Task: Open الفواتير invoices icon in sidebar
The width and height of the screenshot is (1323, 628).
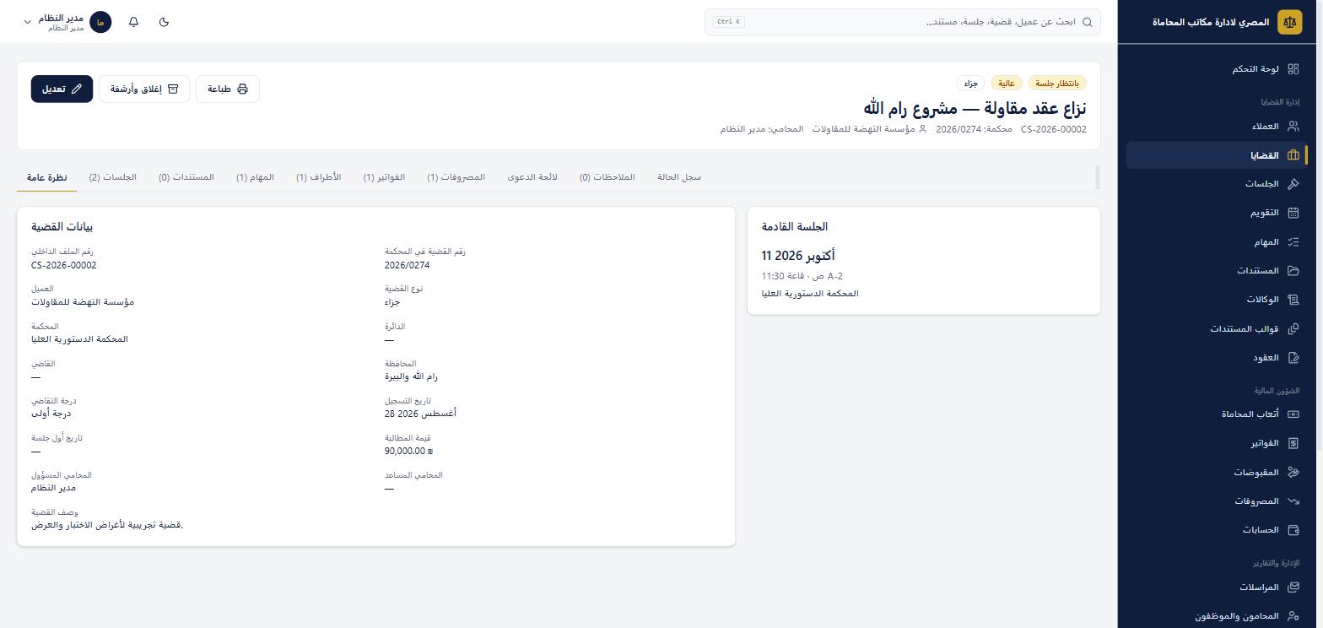Action: 1293,443
